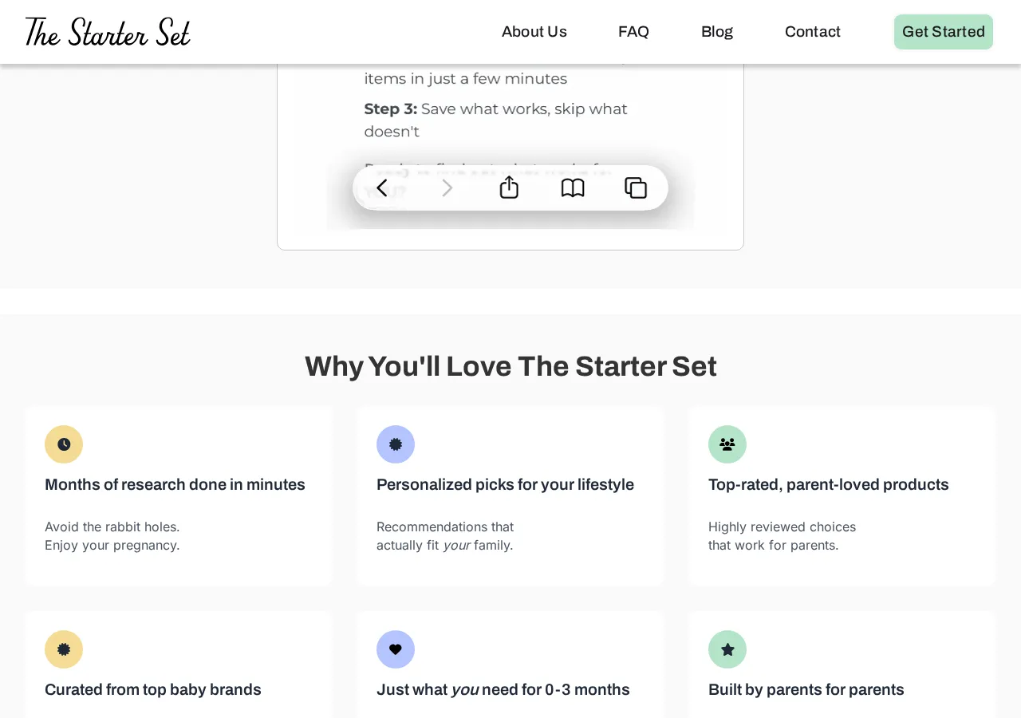Click the back arrow in the Safari toolbar image
Viewport: 1021px width, 718px height.
[381, 187]
